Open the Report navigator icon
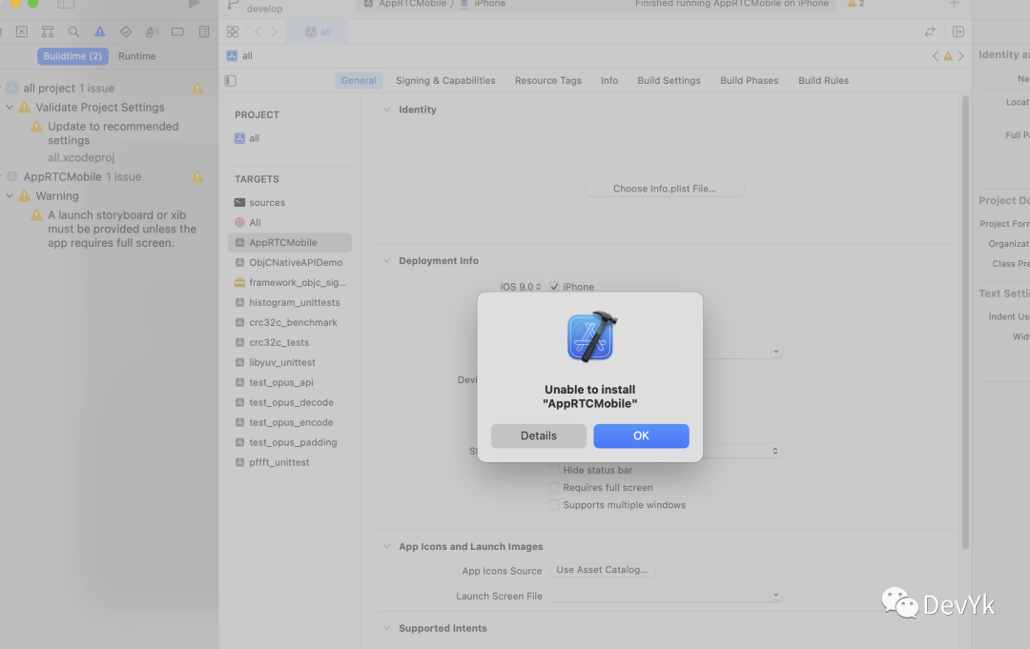 [x=203, y=31]
